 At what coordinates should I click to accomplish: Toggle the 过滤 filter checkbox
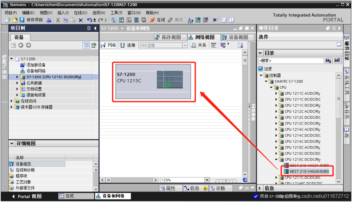261,69
